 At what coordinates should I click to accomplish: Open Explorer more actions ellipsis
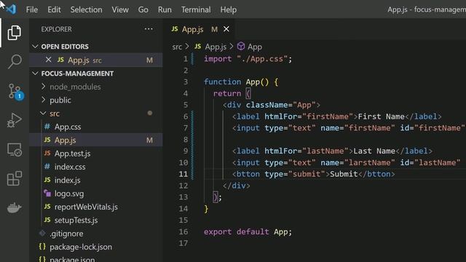click(x=149, y=29)
